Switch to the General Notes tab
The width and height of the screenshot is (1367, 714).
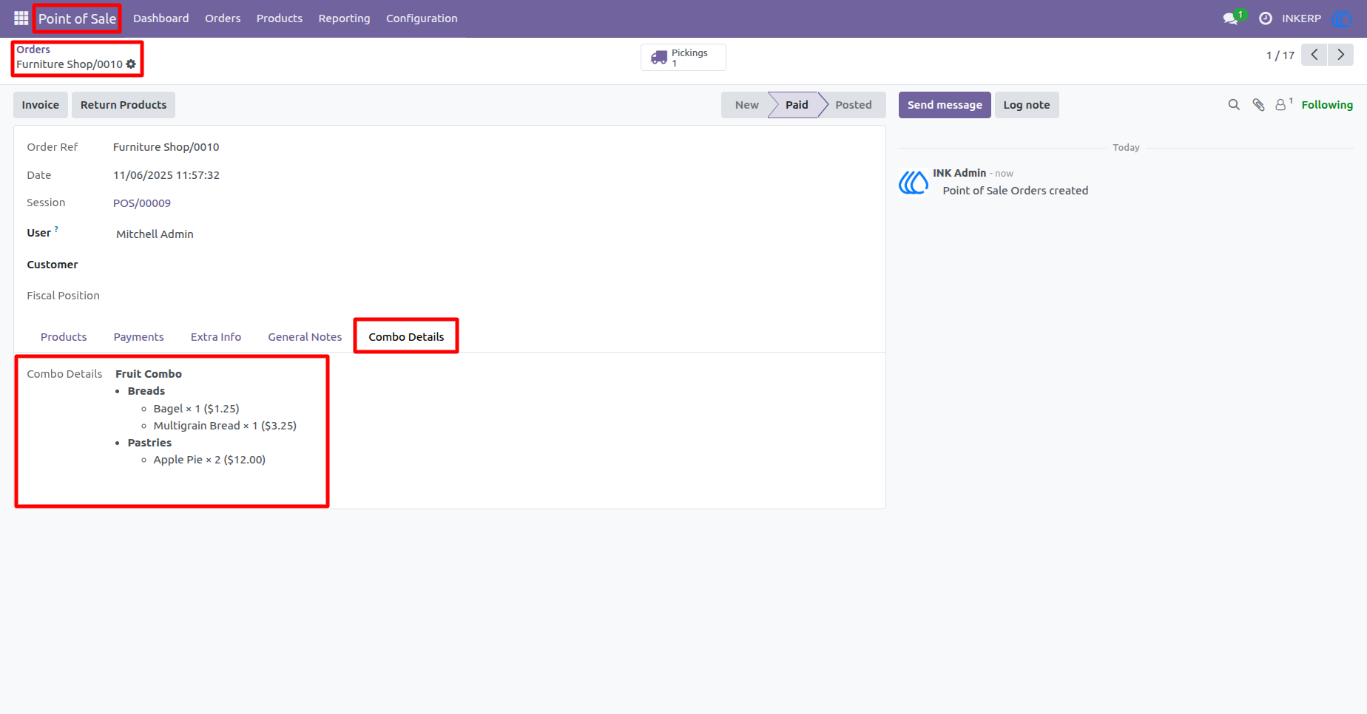point(305,337)
